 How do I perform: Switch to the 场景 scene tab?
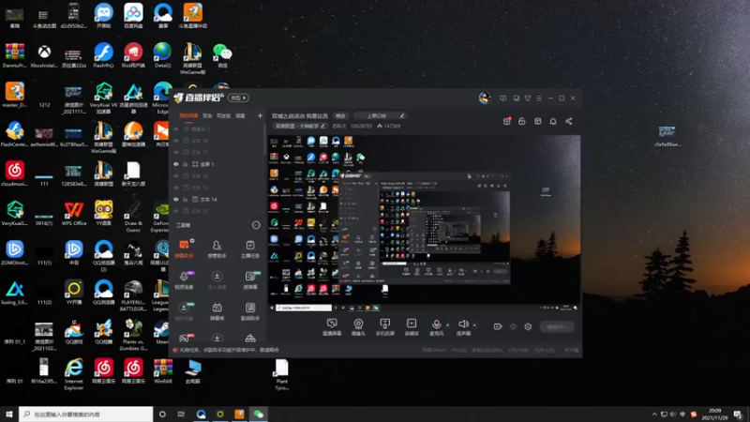tap(240, 115)
